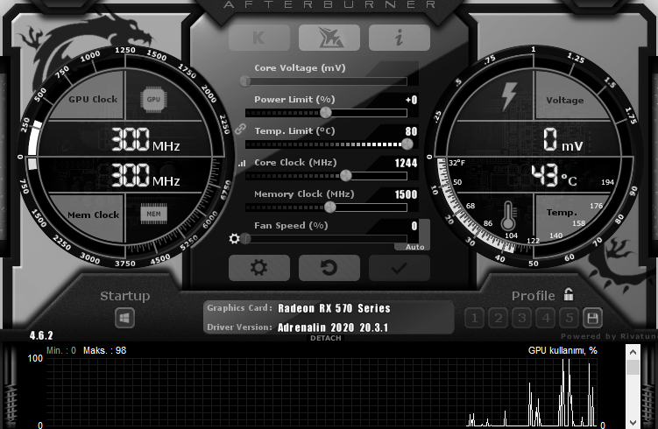Launch the OC Scanner icon button
Viewport: 658px width, 429px height.
(329, 38)
